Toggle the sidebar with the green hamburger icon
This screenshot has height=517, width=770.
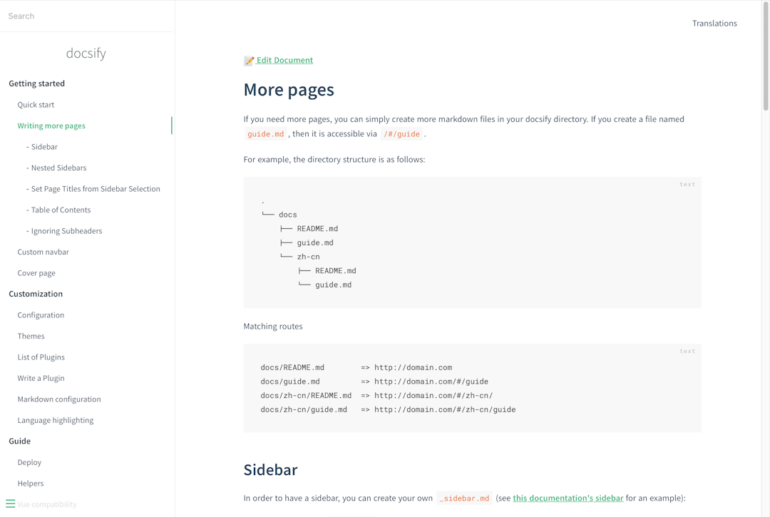10,503
